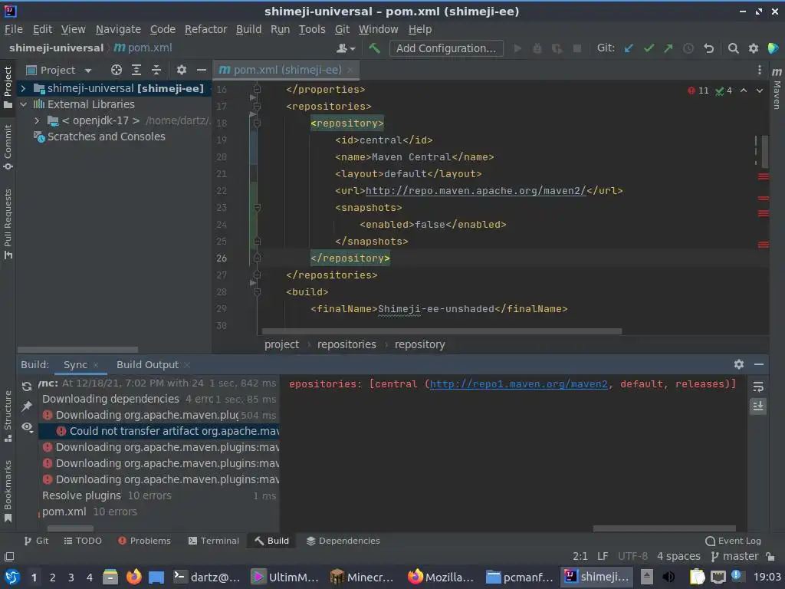785x589 pixels.
Task: Close the pom.xml editor tab
Action: coord(350,70)
